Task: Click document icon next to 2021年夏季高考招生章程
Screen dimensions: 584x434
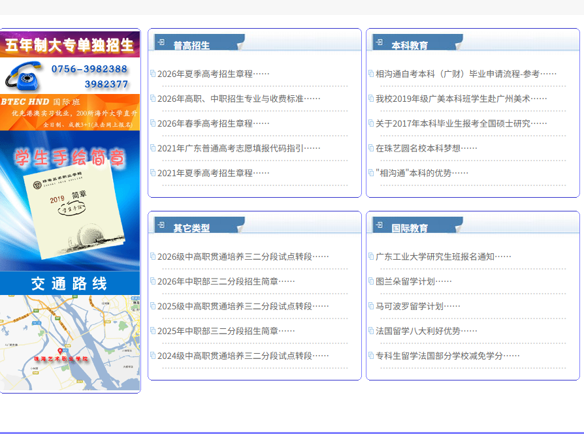Action: click(x=153, y=173)
